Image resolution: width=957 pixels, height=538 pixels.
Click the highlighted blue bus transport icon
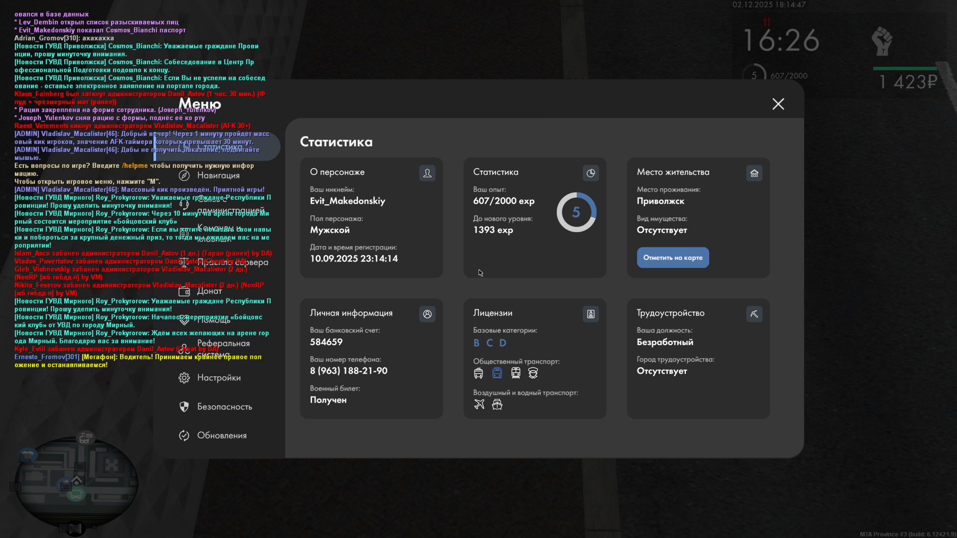[x=497, y=373]
